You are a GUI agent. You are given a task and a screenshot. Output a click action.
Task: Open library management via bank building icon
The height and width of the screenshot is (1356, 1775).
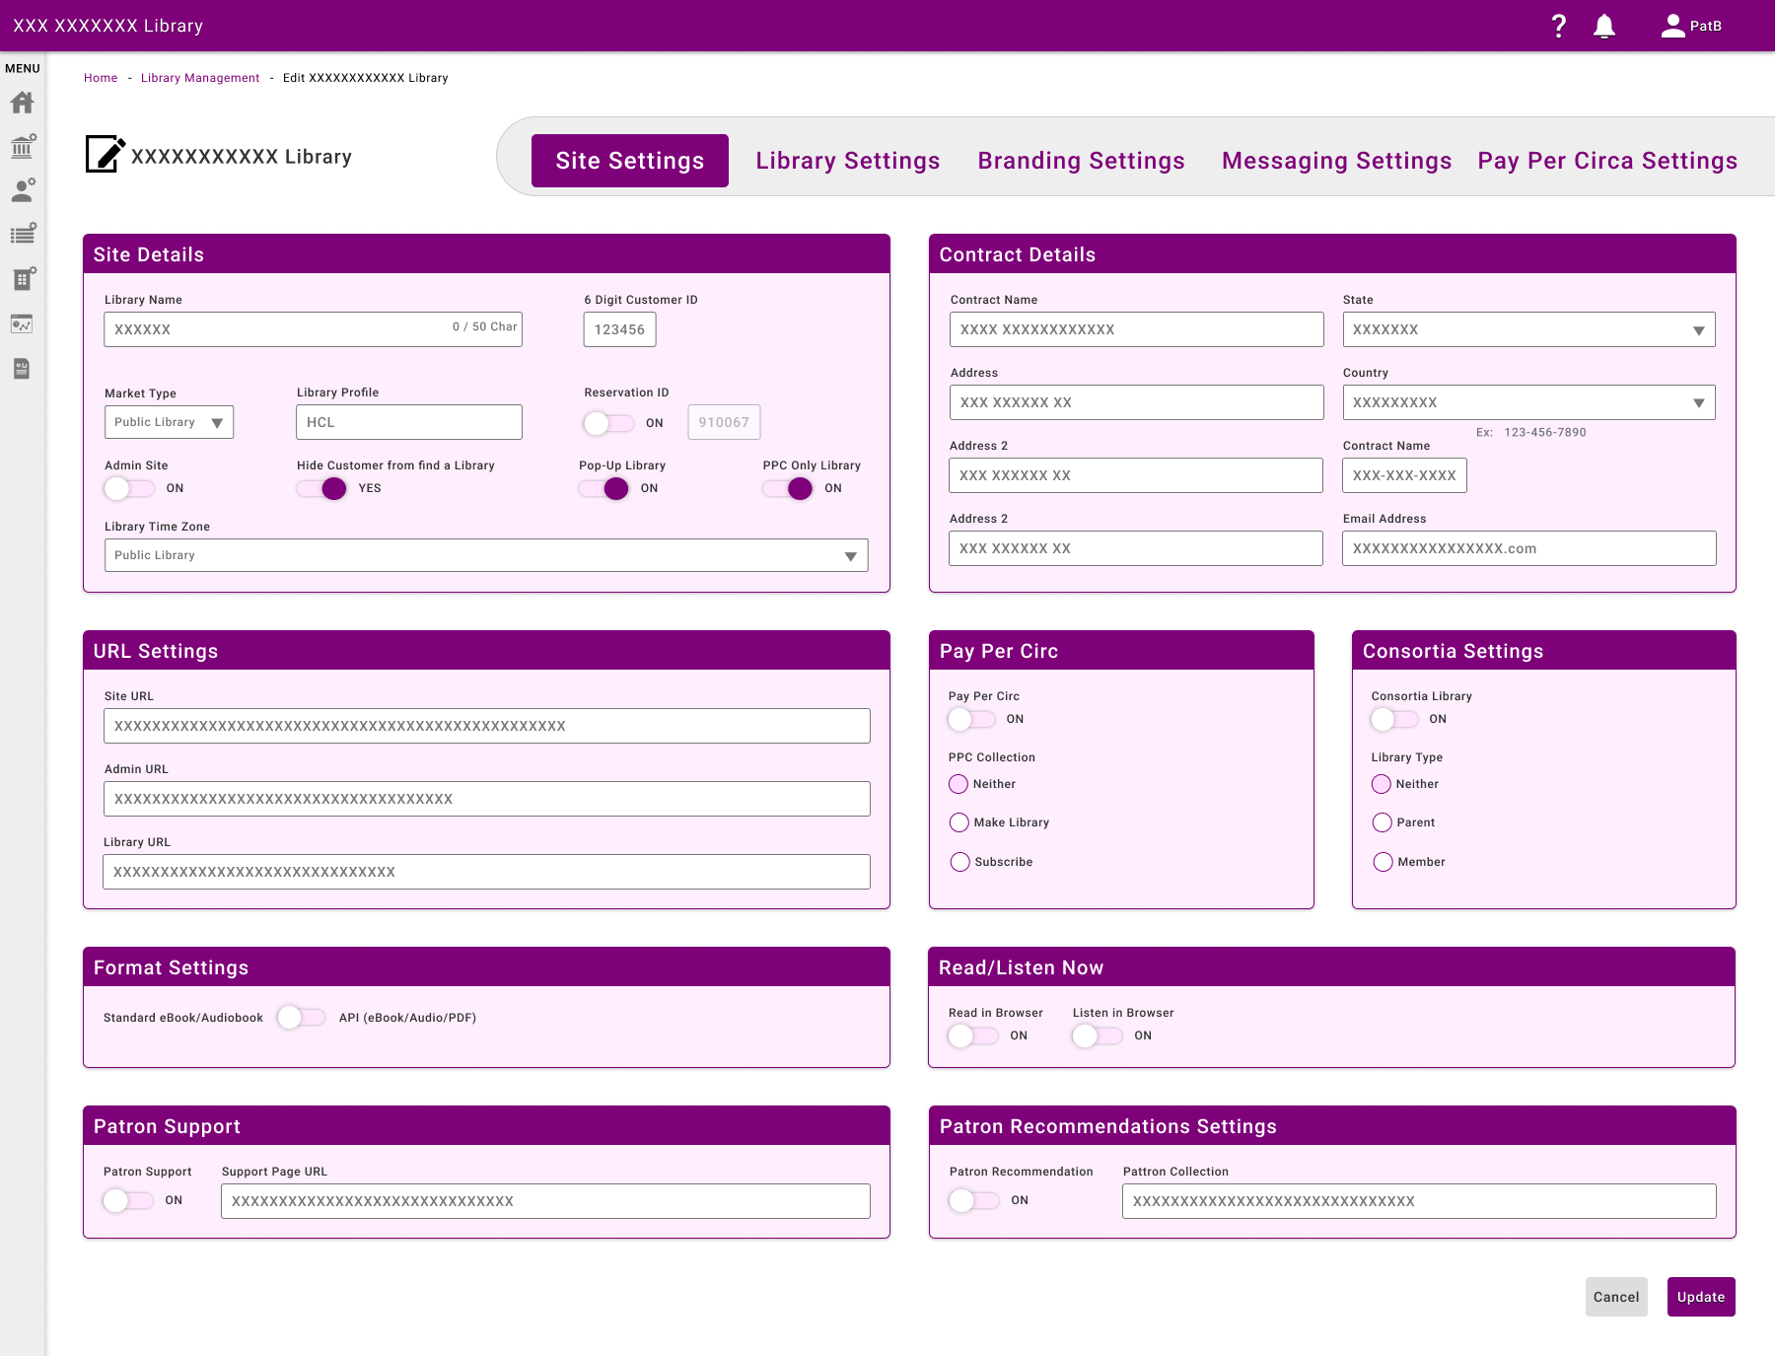pyautogui.click(x=22, y=147)
